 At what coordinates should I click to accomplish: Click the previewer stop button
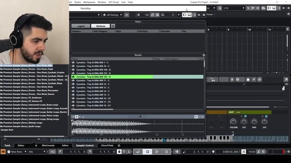click(x=76, y=117)
